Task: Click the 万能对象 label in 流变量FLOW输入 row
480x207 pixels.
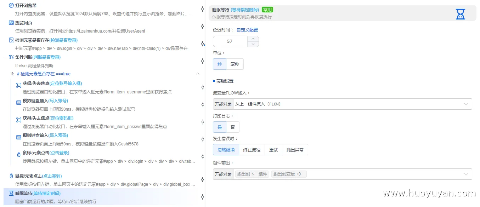Action: click(x=223, y=104)
